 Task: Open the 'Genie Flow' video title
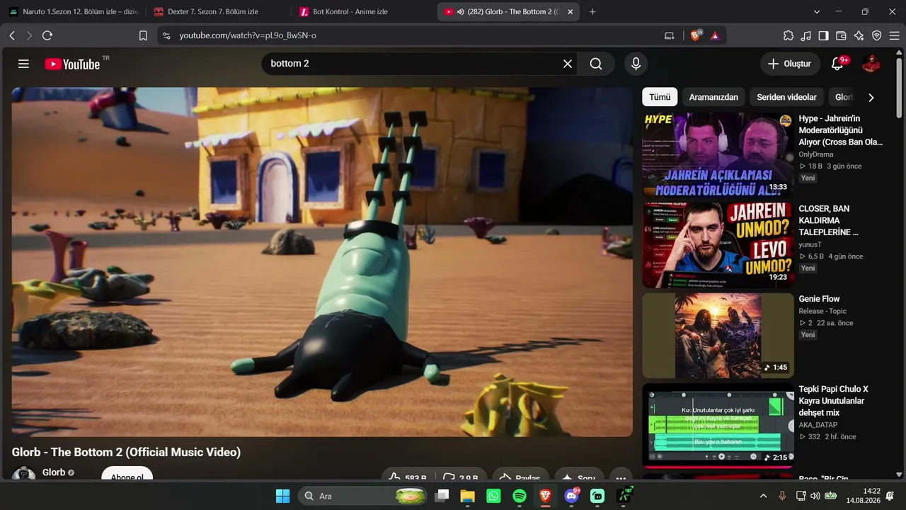[819, 299]
